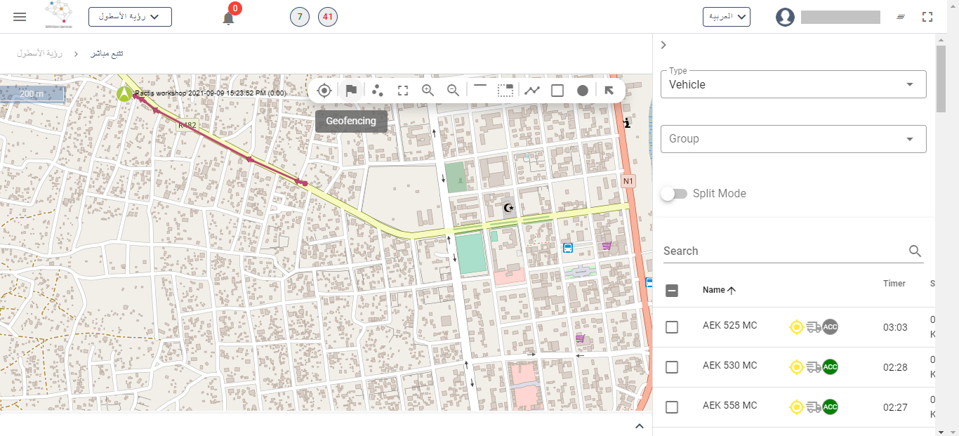
Task: Open the Group dropdown
Action: click(x=793, y=139)
